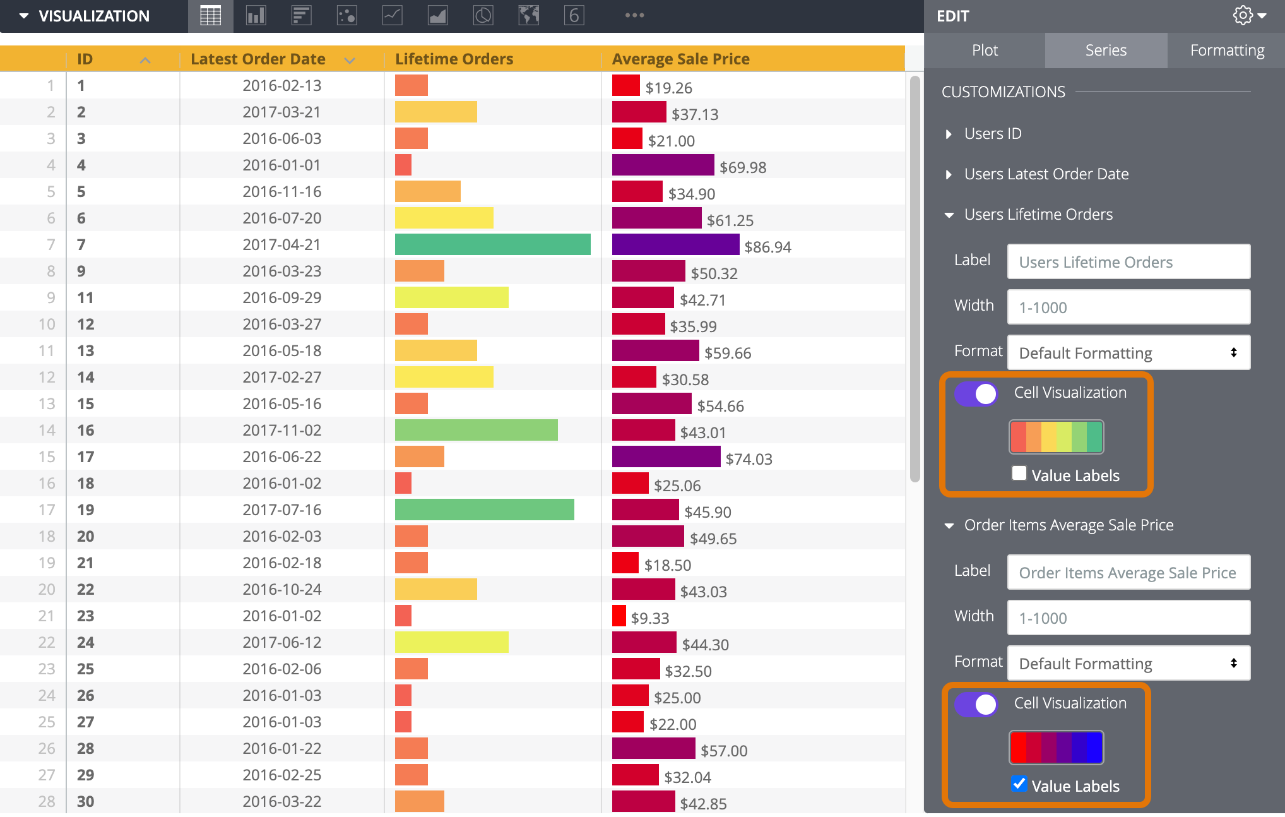Click the clock/time series icon
This screenshot has height=817, width=1285.
(477, 16)
